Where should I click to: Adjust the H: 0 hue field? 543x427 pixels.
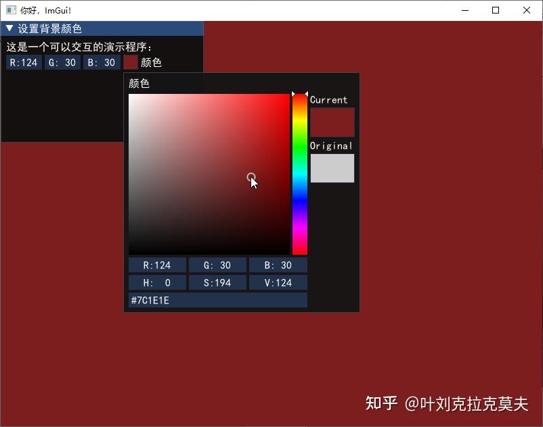click(x=157, y=282)
